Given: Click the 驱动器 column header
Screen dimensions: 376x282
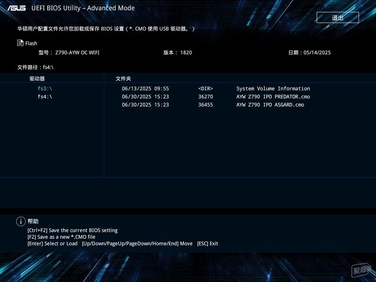Looking at the screenshot, I should (x=37, y=79).
